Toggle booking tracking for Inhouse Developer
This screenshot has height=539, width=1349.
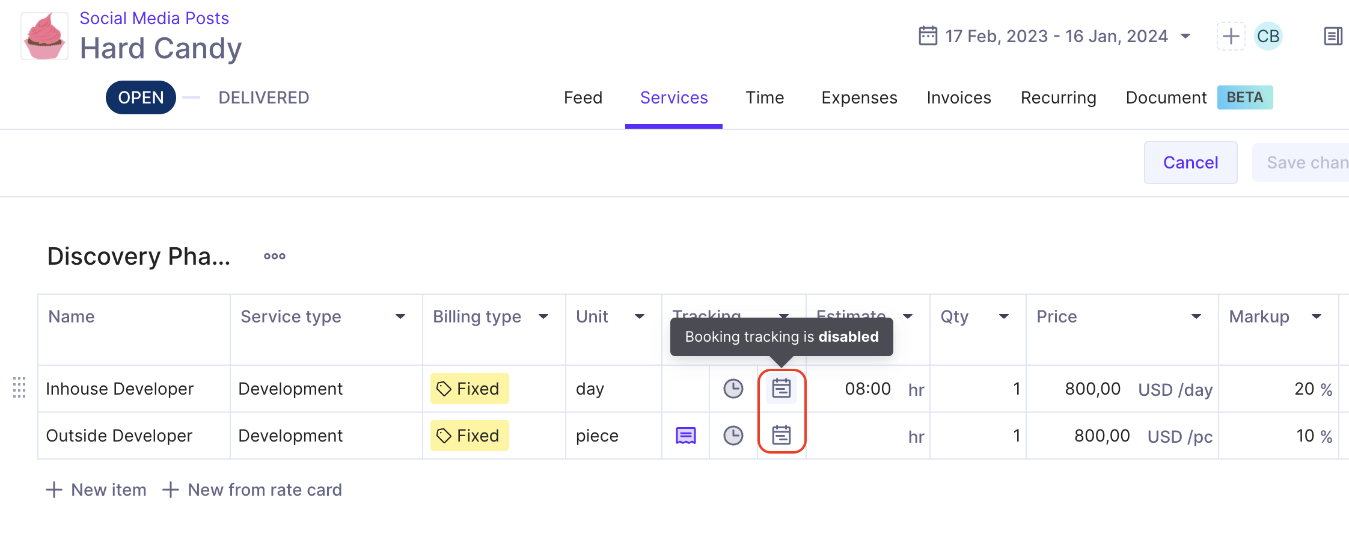781,389
